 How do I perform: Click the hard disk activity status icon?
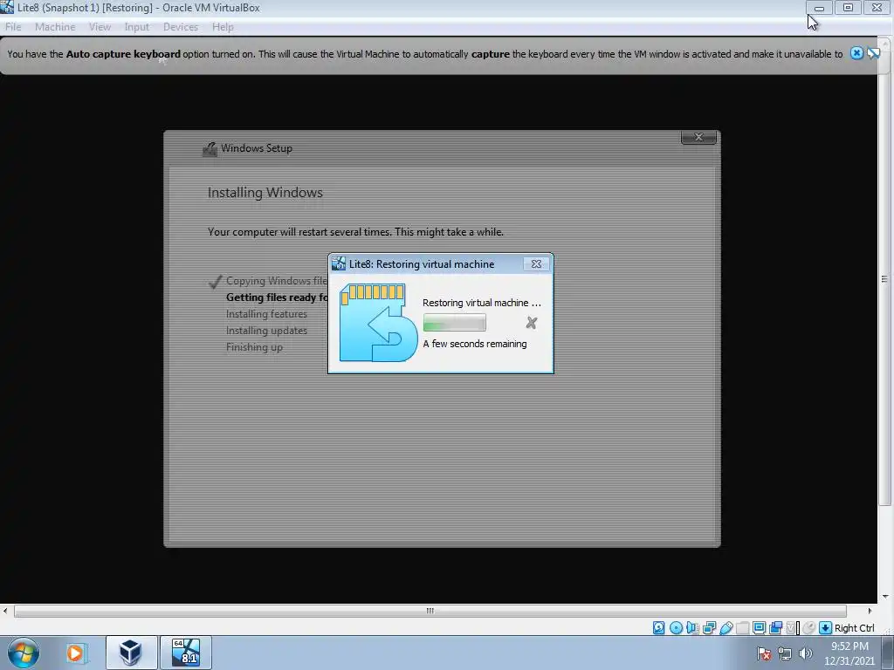click(x=659, y=628)
